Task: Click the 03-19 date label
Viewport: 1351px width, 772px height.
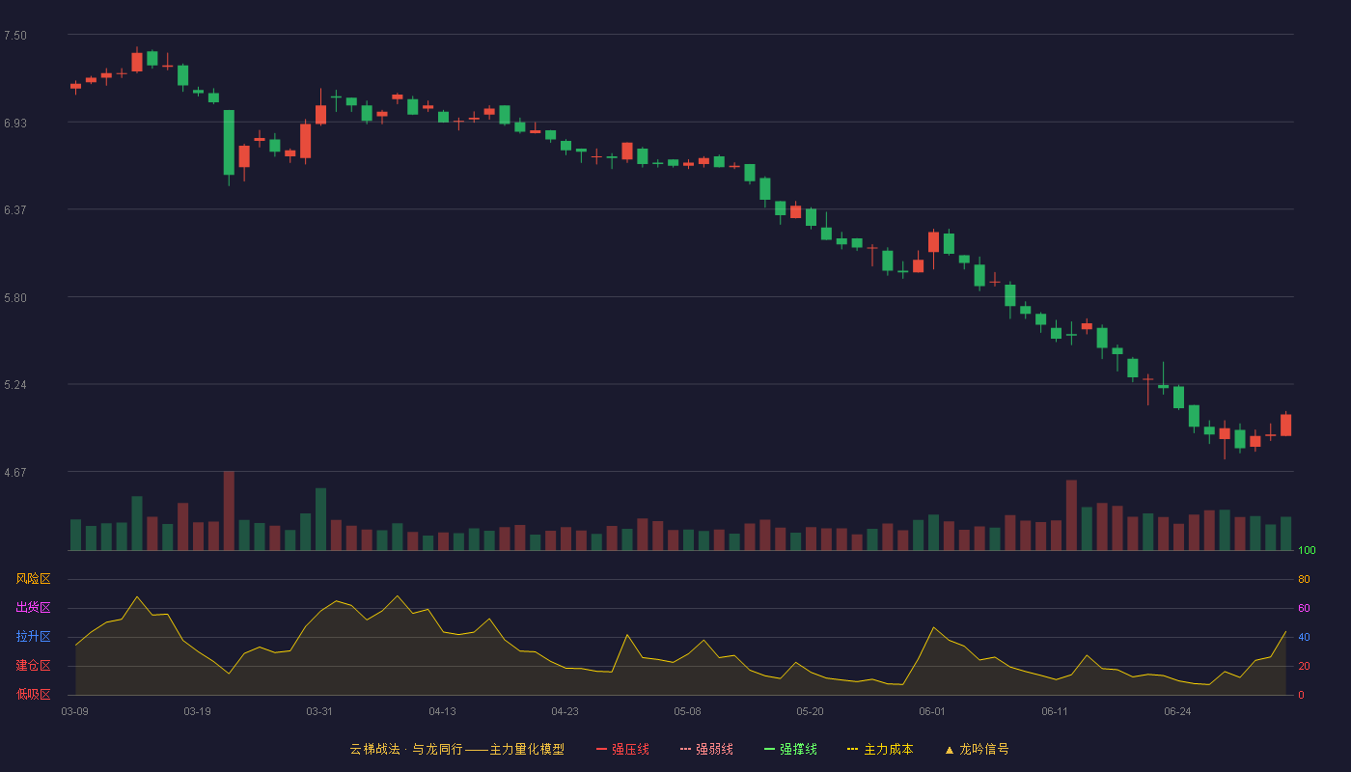Action: [197, 711]
